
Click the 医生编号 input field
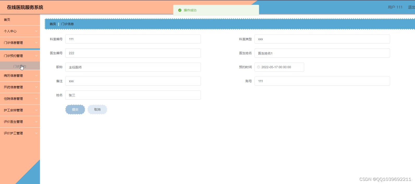pos(133,53)
